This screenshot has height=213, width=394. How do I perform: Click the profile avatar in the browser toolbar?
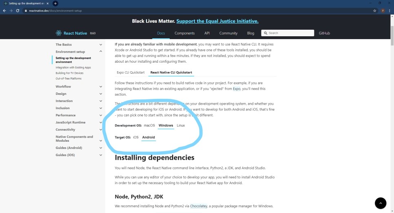pyautogui.click(x=383, y=11)
